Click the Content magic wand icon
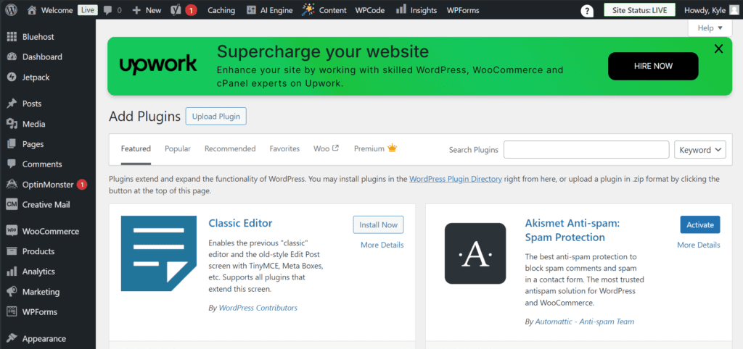743x349 pixels. point(308,9)
